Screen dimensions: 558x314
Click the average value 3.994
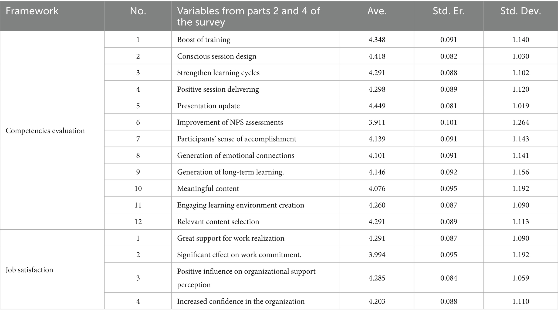(377, 255)
